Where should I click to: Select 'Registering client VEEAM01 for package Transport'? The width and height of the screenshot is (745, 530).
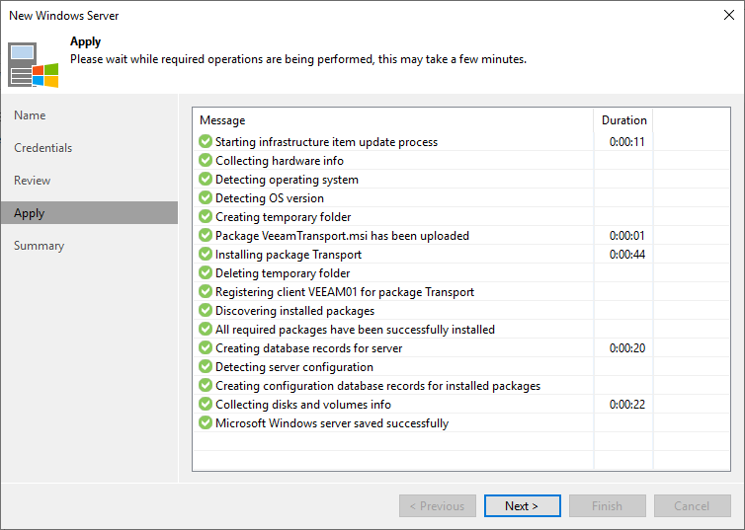(x=345, y=292)
